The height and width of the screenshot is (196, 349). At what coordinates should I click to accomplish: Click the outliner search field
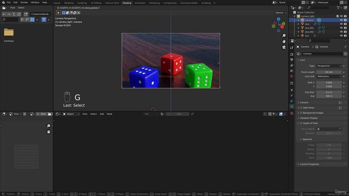tap(318, 8)
